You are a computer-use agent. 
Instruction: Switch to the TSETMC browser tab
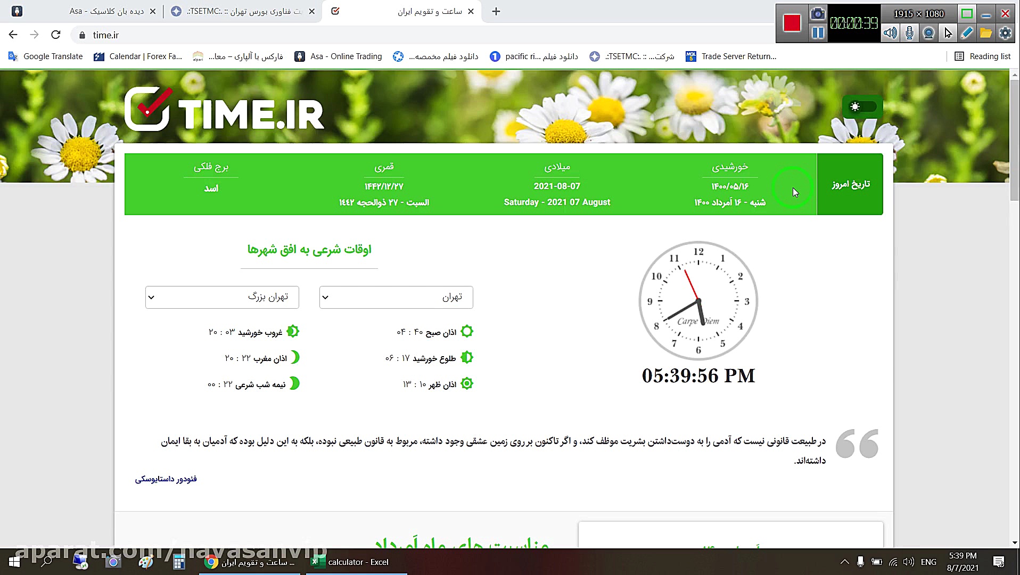tap(240, 11)
